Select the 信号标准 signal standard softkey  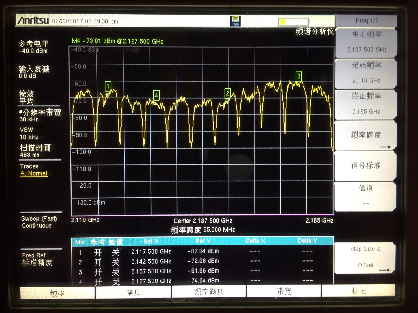(365, 166)
